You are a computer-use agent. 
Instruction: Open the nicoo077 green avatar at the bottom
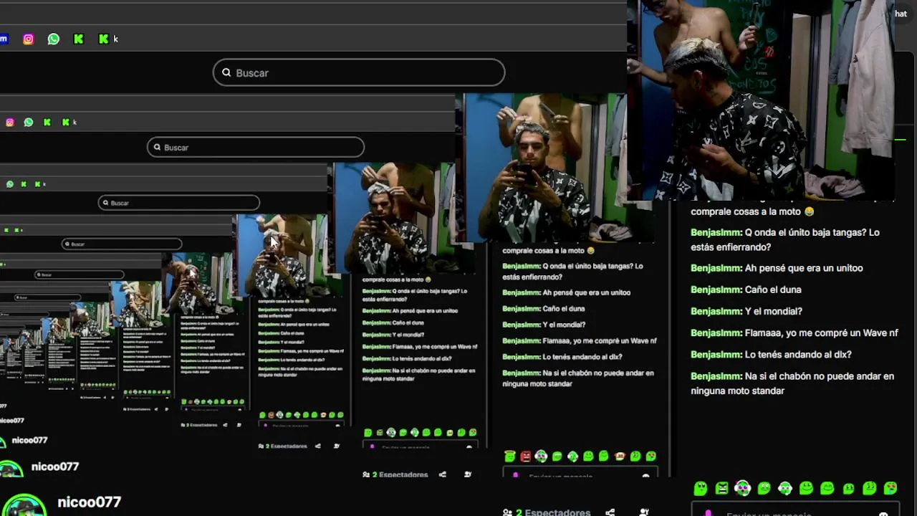25,505
